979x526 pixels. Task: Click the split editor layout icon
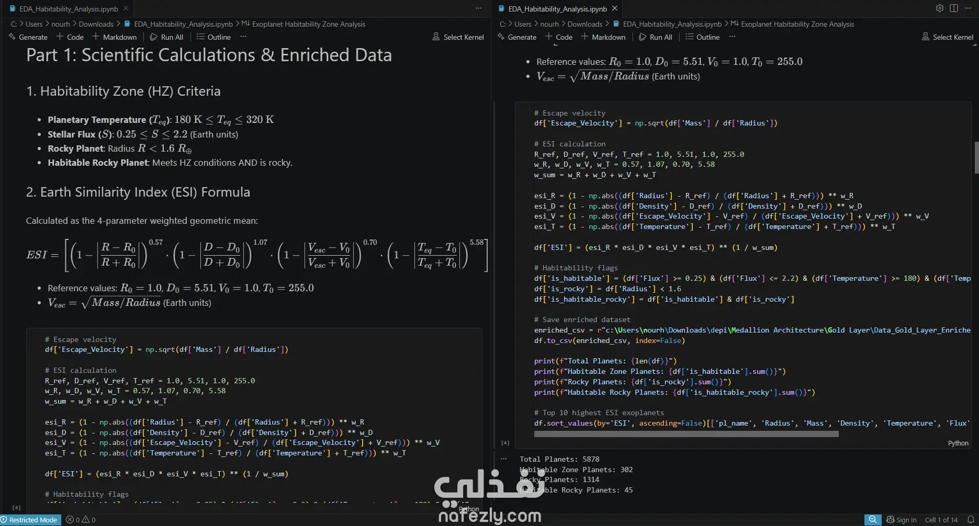click(x=954, y=8)
